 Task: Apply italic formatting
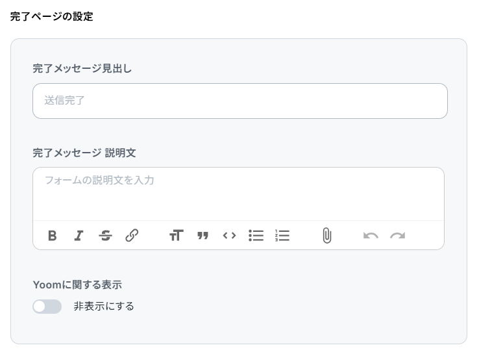pyautogui.click(x=79, y=235)
